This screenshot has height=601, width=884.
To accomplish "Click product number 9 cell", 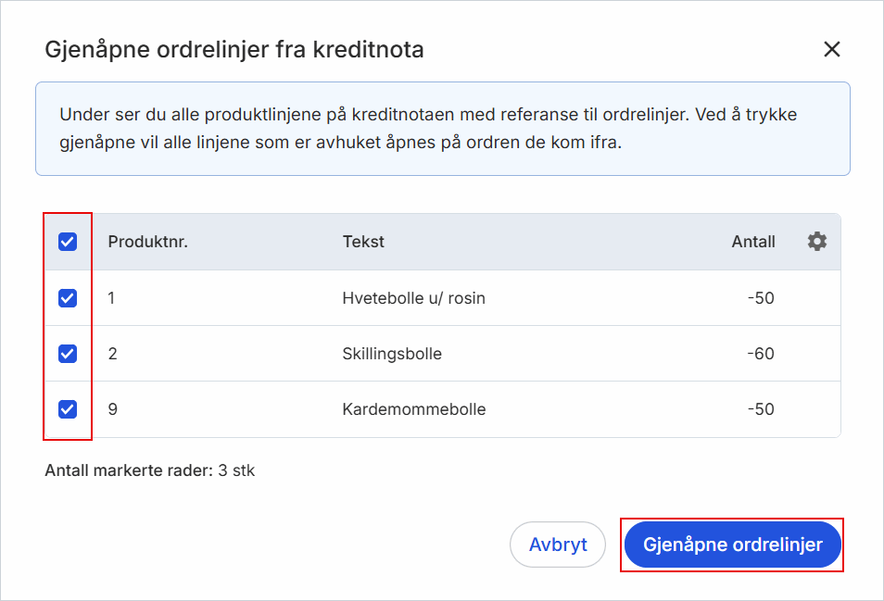I will click(x=113, y=409).
